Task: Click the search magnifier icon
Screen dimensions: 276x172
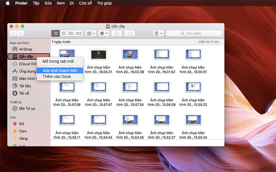Action: click(183, 33)
